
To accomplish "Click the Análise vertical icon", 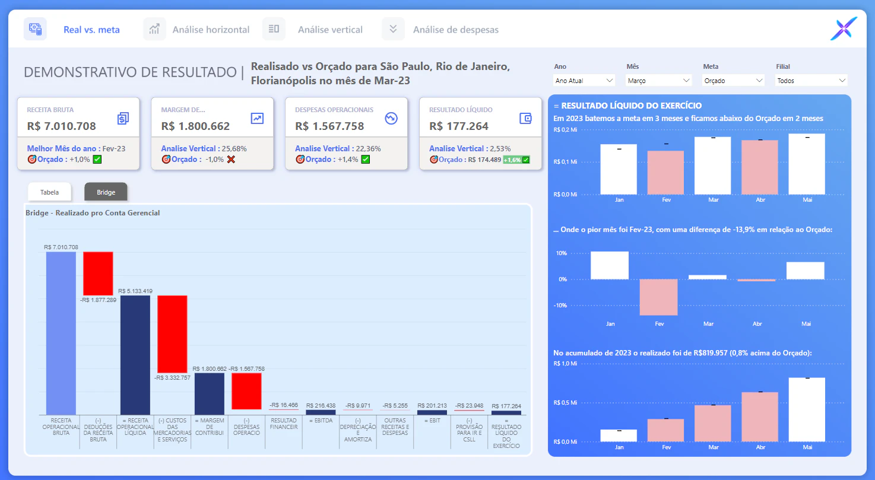I will pyautogui.click(x=274, y=29).
